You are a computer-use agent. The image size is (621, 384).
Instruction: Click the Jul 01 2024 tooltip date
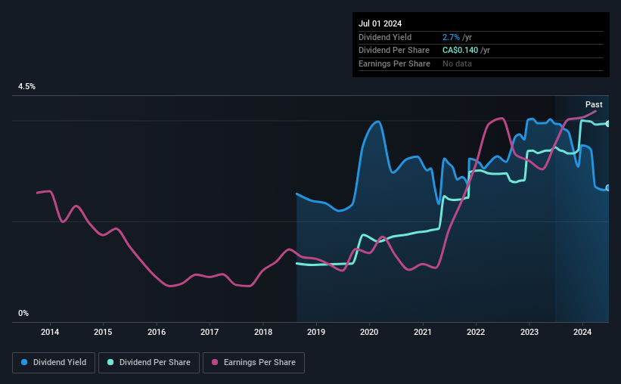coord(380,23)
